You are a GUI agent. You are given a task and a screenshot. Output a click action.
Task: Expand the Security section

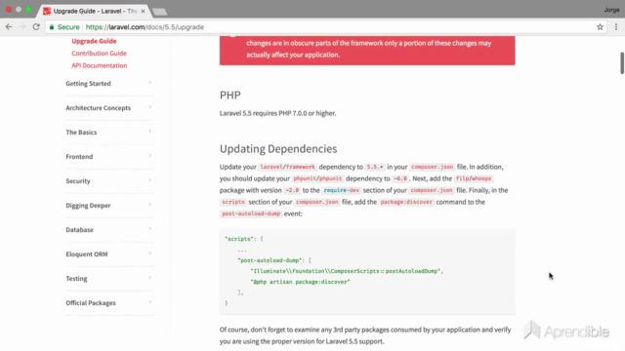[x=108, y=180]
